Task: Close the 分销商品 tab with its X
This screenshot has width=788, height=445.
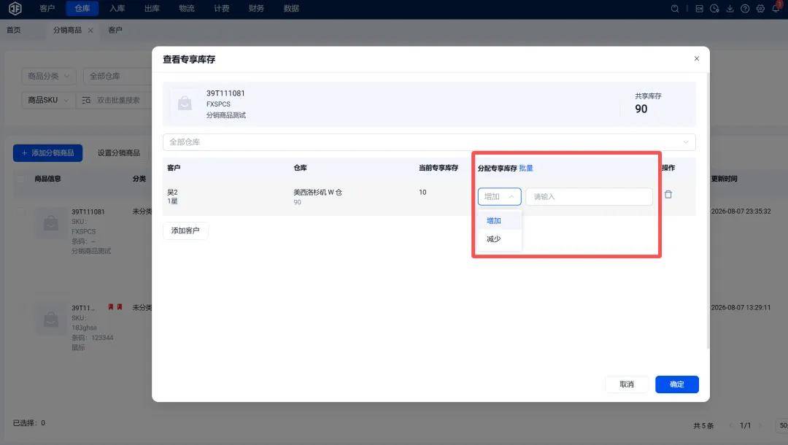Action: [90, 30]
